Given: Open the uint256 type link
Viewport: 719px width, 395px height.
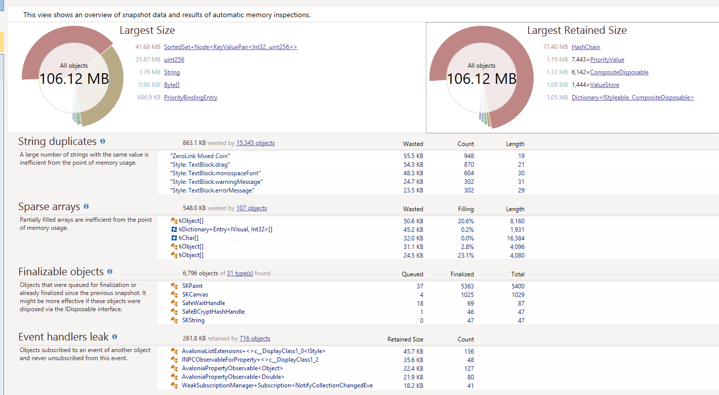Looking at the screenshot, I should (174, 60).
